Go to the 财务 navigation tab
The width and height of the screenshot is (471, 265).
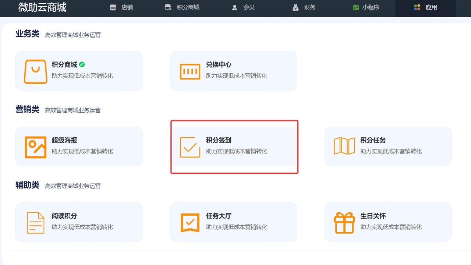point(304,7)
